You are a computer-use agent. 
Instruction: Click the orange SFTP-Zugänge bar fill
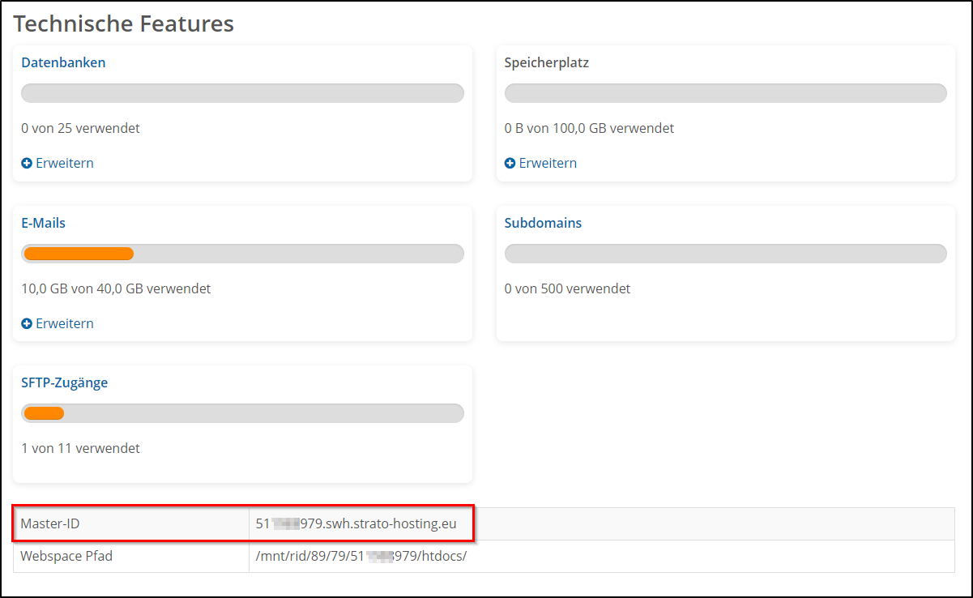[44, 413]
